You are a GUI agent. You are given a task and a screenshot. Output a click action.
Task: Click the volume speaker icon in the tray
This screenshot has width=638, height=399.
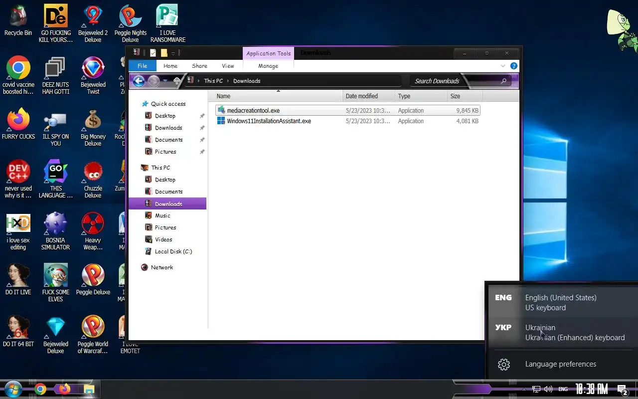coord(548,389)
